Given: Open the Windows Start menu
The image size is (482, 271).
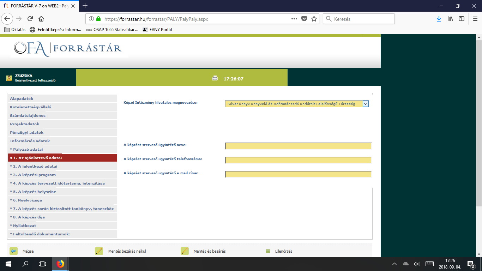Looking at the screenshot, I should coord(8,264).
